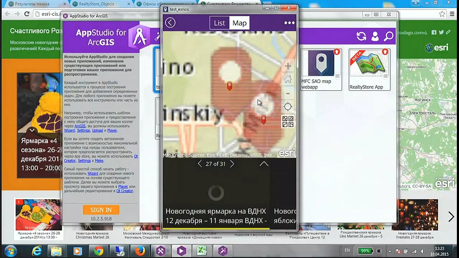This screenshot has height=258, width=459.
Task: Open the ArcGIS link in description
Action: coord(80,126)
